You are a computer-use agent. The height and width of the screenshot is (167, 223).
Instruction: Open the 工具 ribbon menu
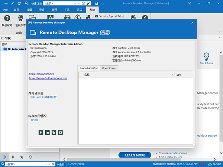coord(67,9)
